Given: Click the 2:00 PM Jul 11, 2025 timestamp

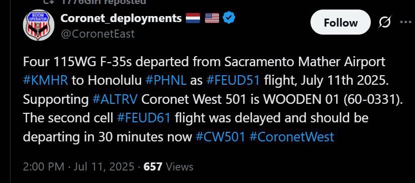Looking at the screenshot, I should click(x=78, y=166).
